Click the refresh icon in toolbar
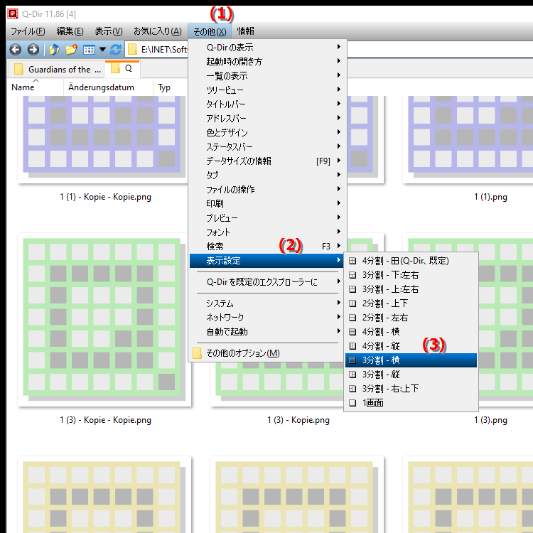This screenshot has height=533, width=533. pos(116,50)
